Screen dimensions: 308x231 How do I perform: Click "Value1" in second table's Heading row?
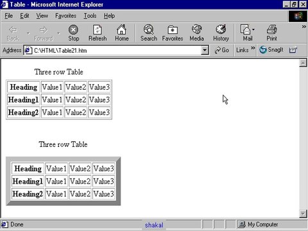click(56, 169)
